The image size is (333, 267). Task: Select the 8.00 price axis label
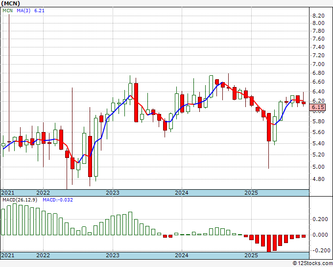318,23
